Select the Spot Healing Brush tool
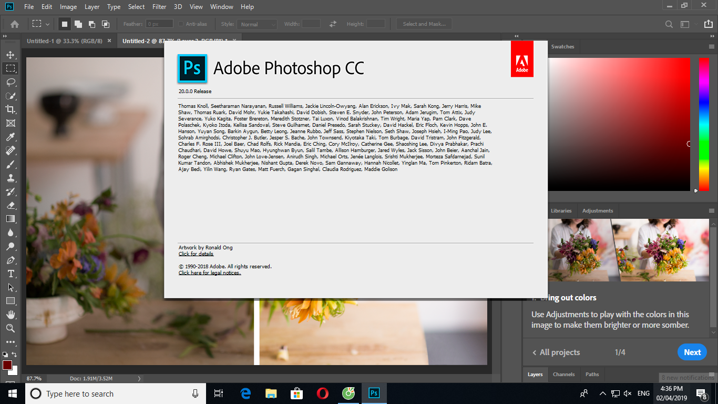The width and height of the screenshot is (718, 404). click(x=11, y=150)
